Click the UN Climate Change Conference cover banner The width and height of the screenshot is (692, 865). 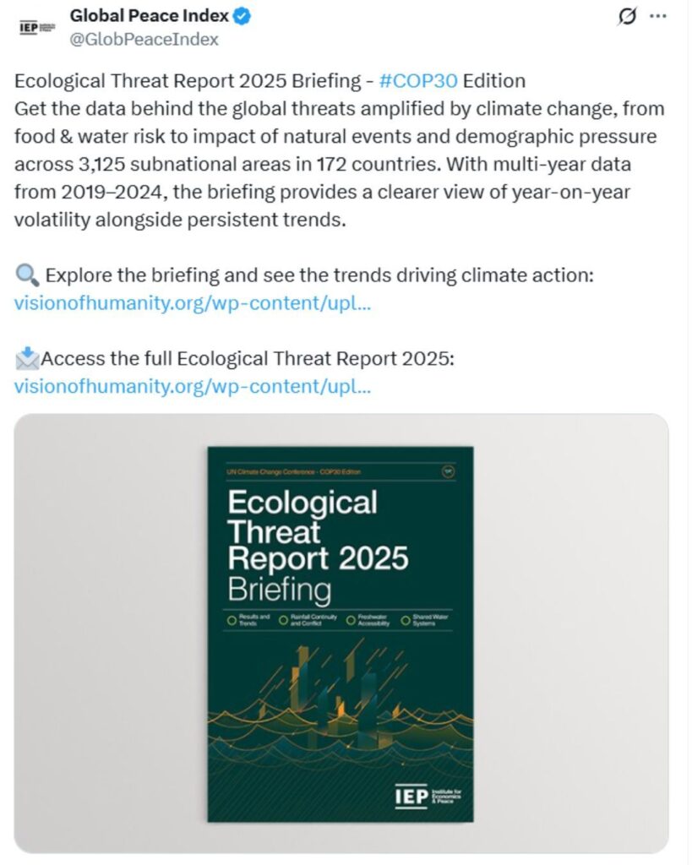pos(292,471)
